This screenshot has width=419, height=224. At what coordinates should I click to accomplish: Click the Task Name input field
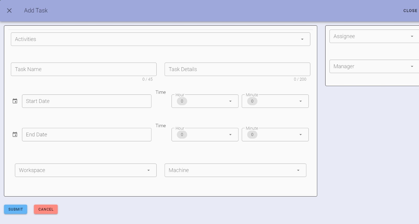[x=84, y=69]
